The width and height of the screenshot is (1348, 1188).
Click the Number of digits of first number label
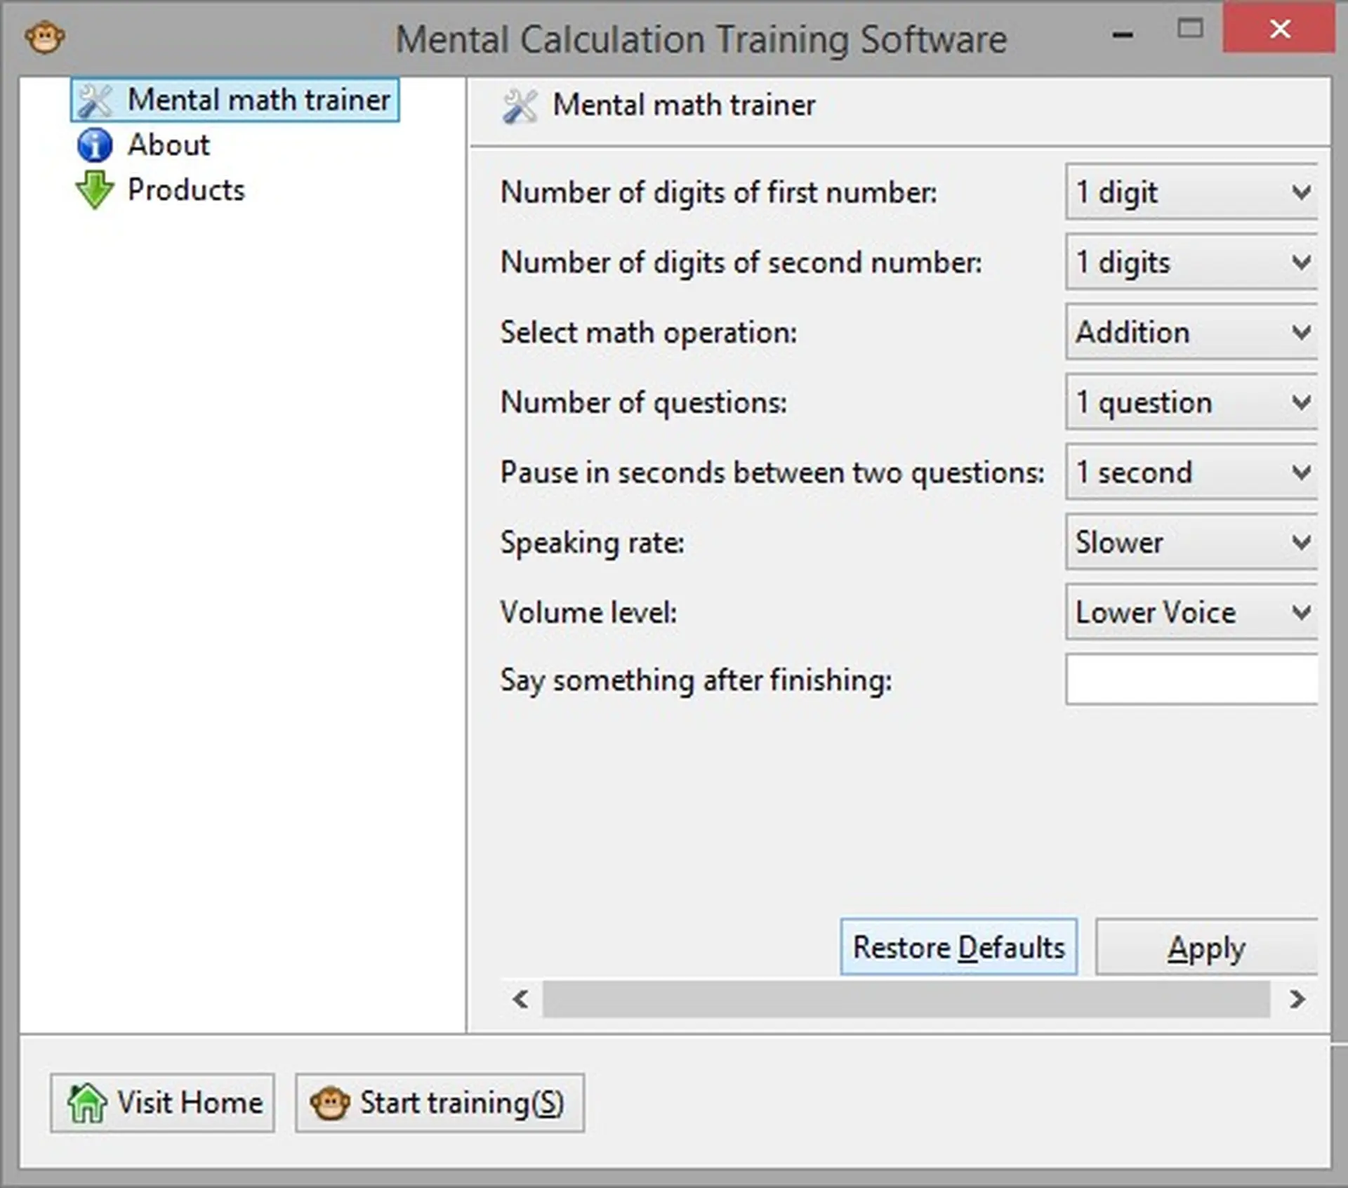[718, 192]
